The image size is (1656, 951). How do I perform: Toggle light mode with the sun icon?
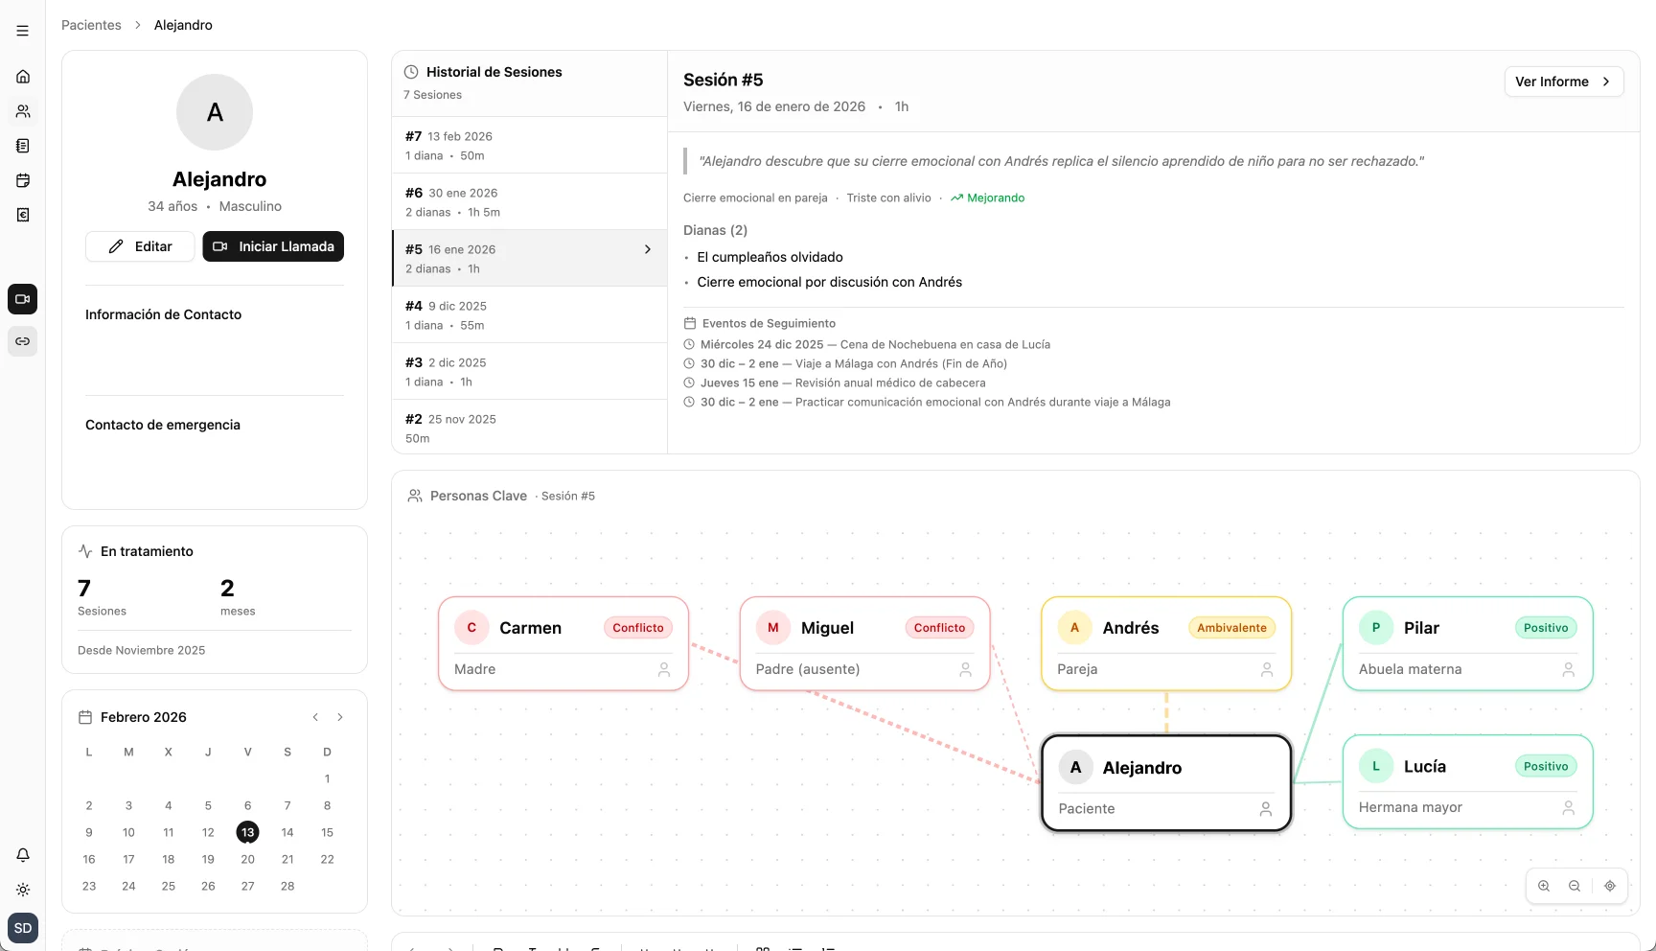(22, 890)
